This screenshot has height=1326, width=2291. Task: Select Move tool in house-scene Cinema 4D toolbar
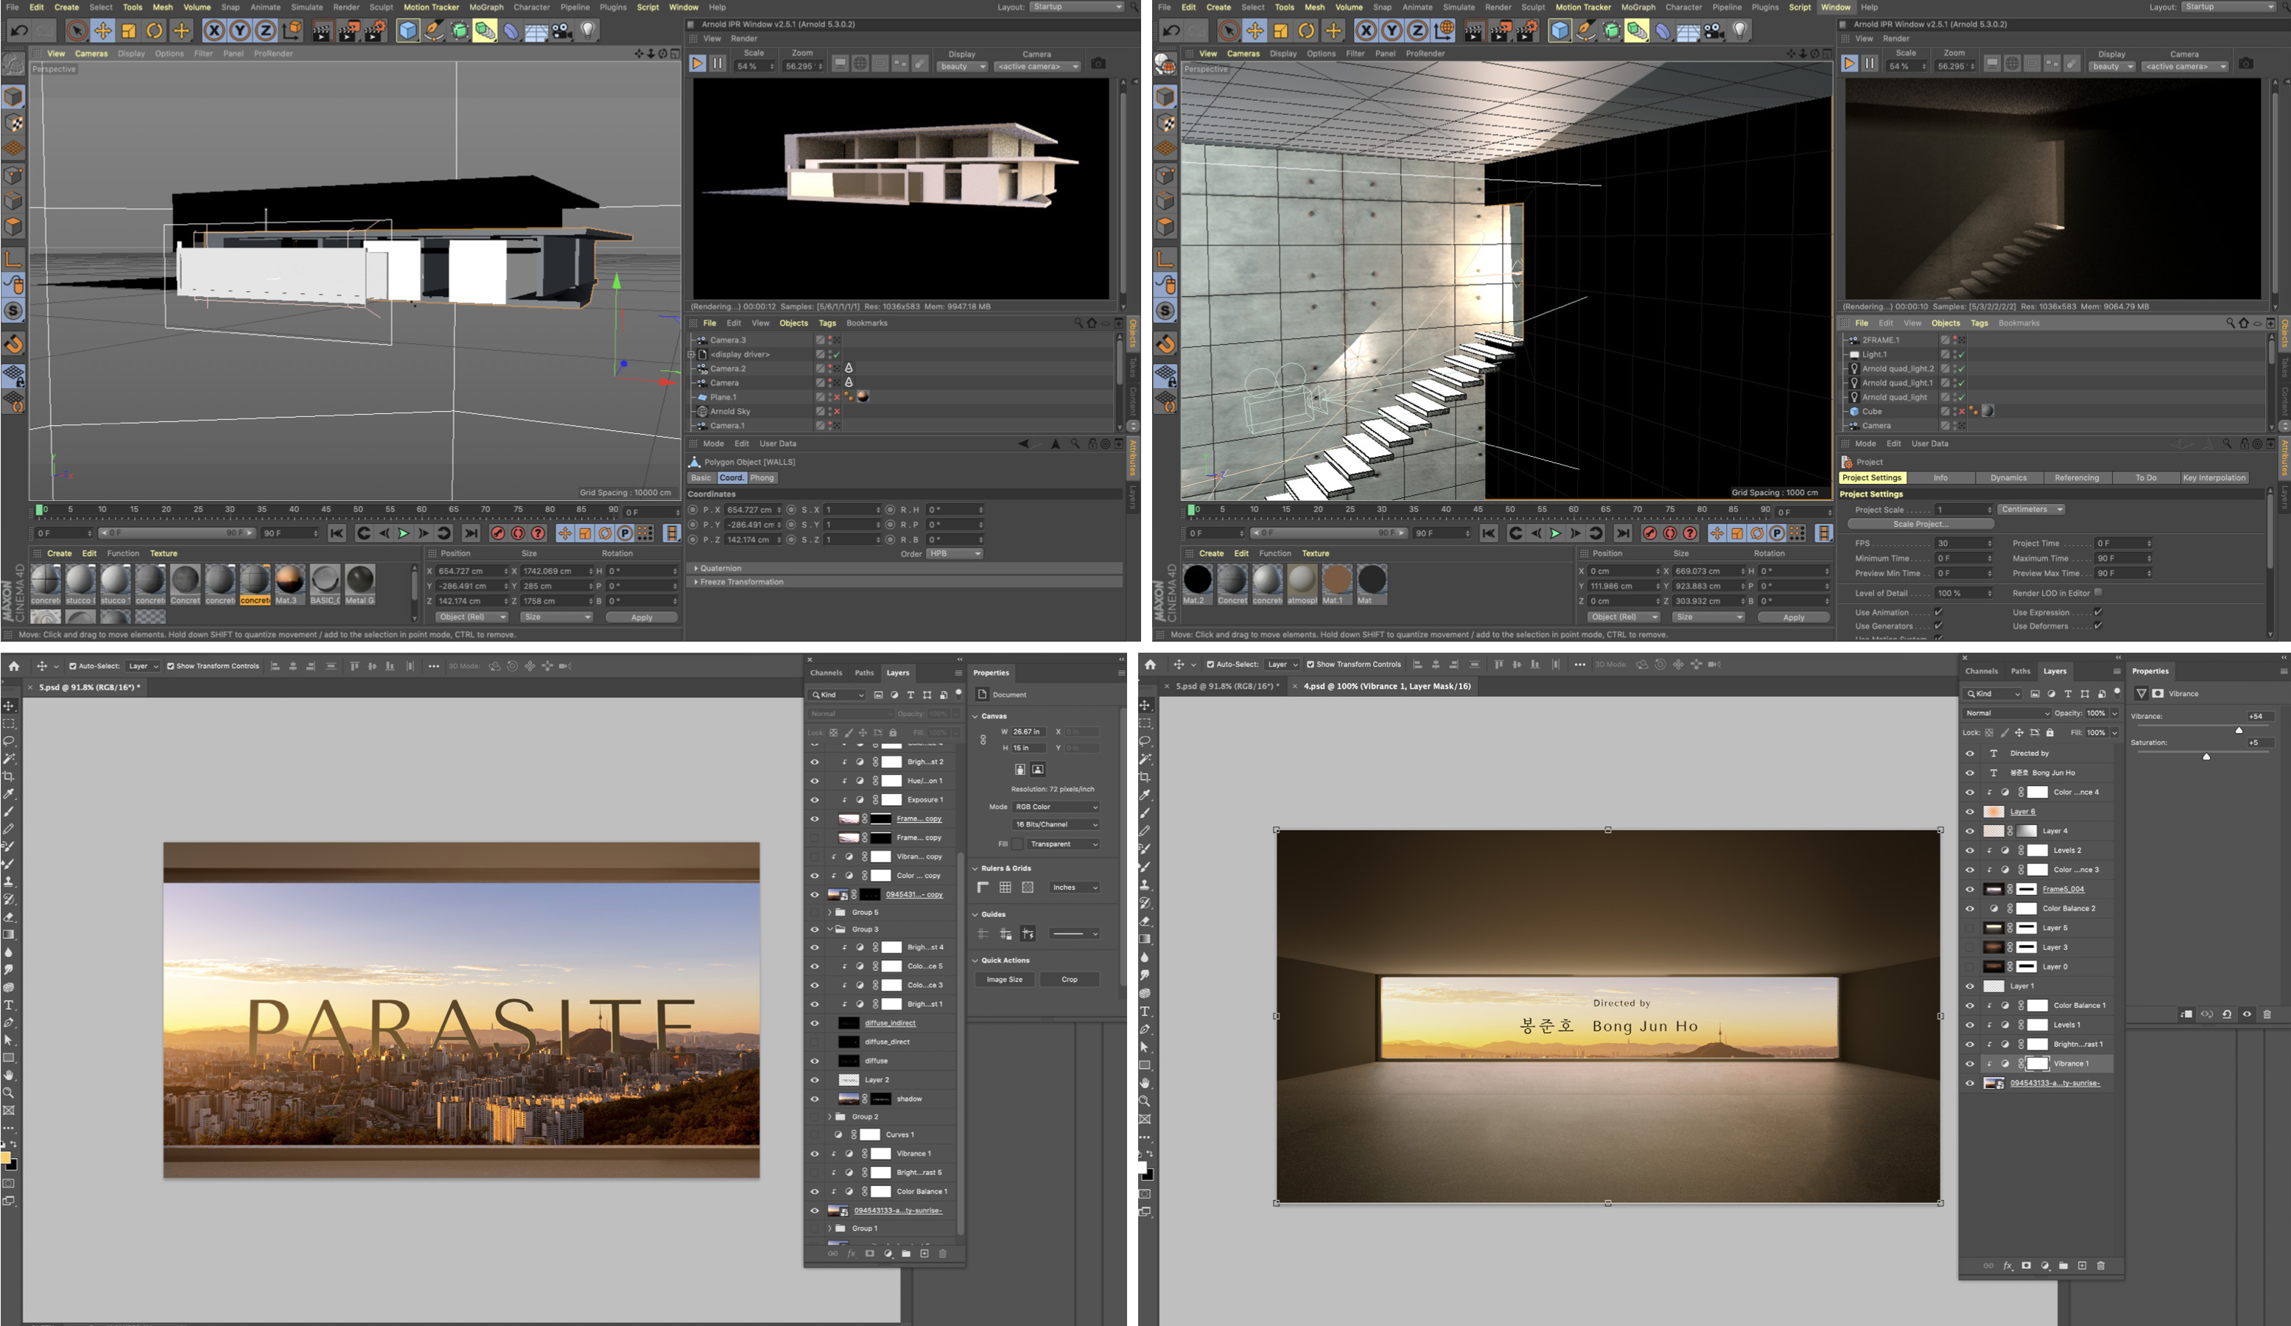point(102,31)
